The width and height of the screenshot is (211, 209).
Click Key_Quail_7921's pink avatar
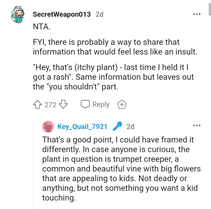pyautogui.click(x=48, y=127)
